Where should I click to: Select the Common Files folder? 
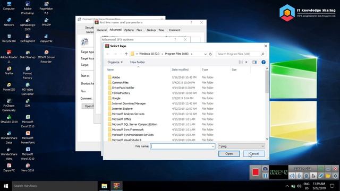[120, 83]
